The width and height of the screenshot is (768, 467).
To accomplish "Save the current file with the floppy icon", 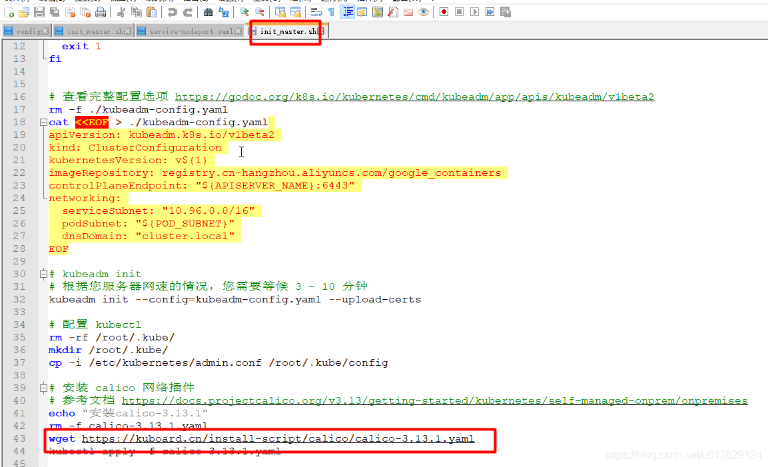I will click(40, 12).
